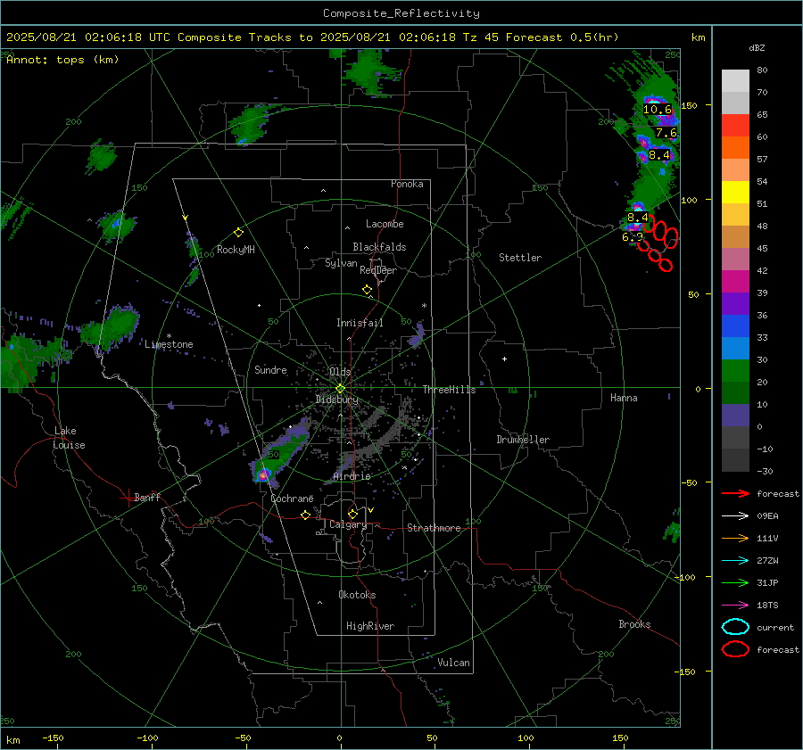803x750 pixels.
Task: Click the Brooks city label
Action: [634, 624]
